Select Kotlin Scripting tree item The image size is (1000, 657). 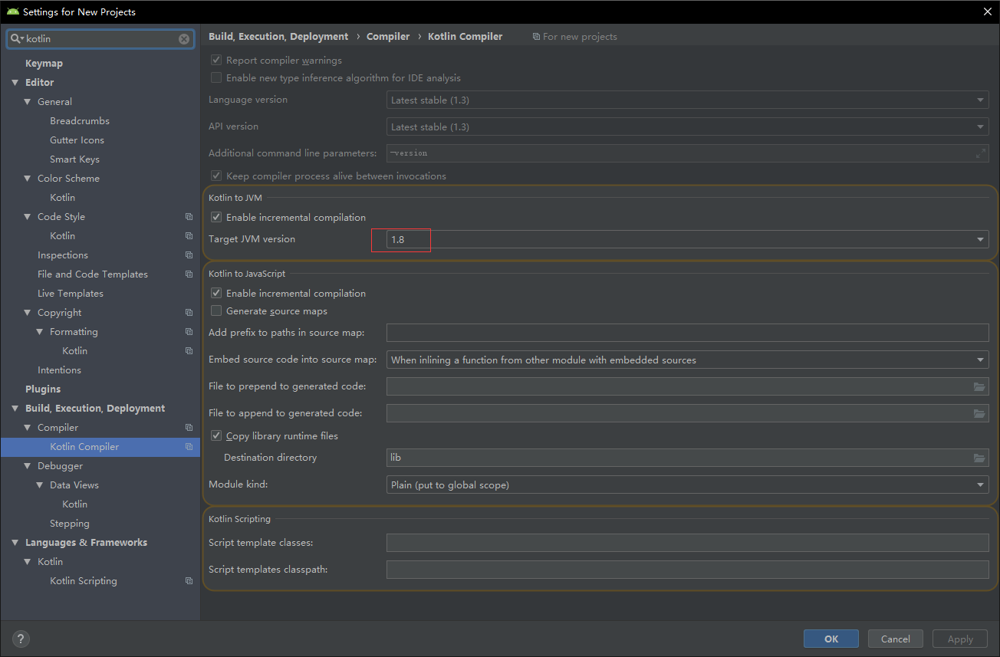point(84,581)
